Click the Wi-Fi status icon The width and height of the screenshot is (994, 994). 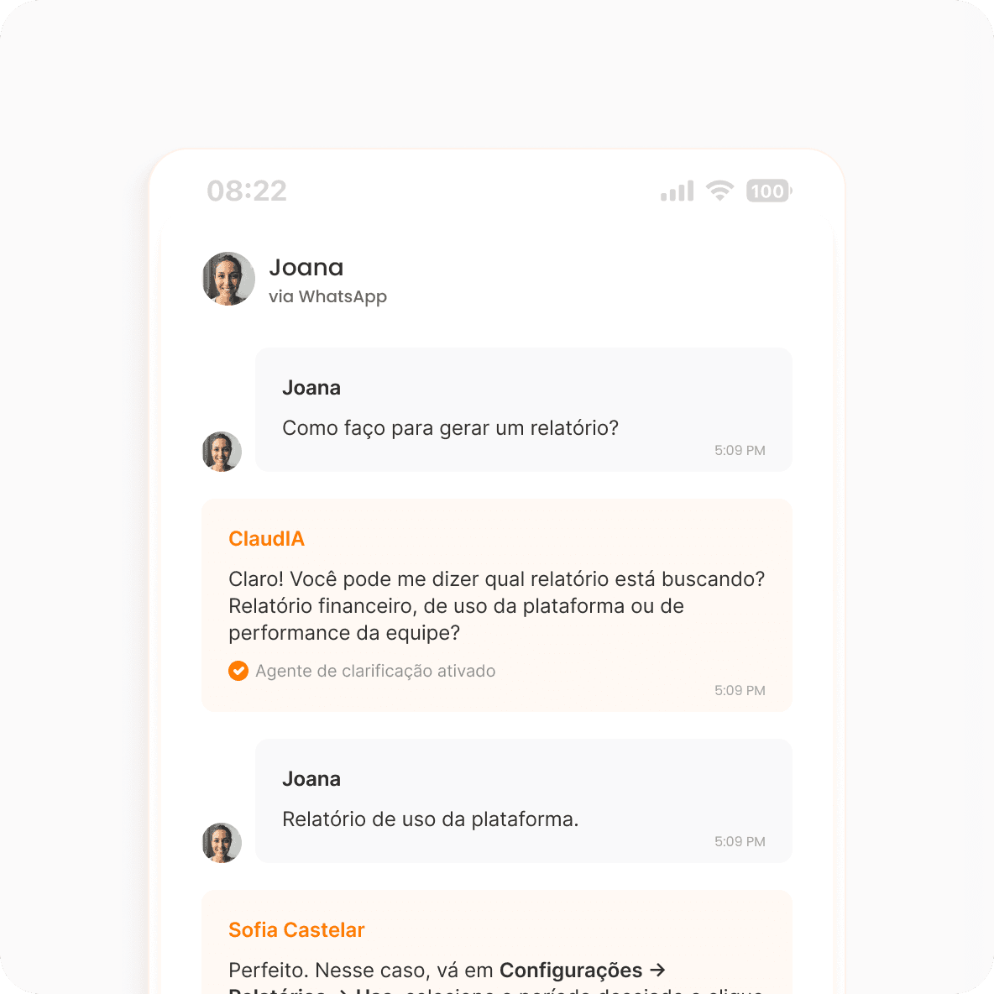tap(719, 191)
